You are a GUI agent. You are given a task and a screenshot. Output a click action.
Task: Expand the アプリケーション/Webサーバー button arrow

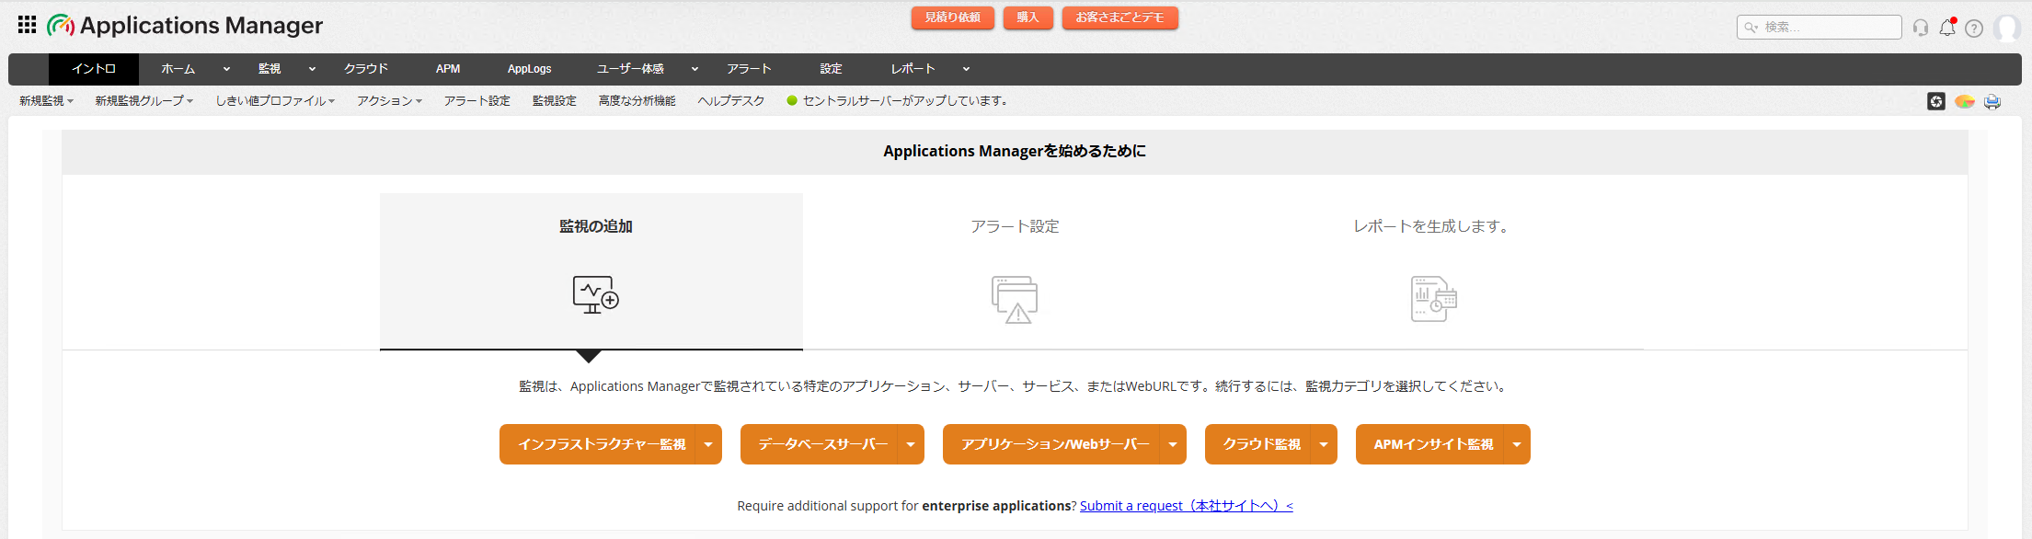coord(1173,444)
